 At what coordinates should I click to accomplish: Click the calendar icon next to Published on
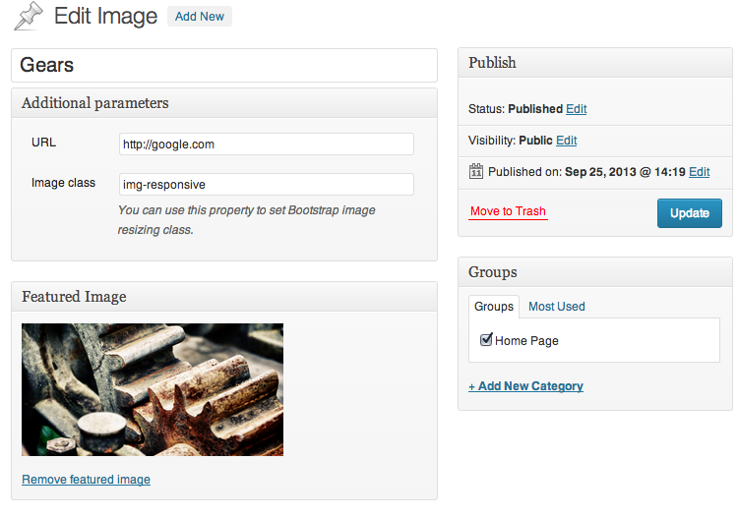pyautogui.click(x=476, y=171)
